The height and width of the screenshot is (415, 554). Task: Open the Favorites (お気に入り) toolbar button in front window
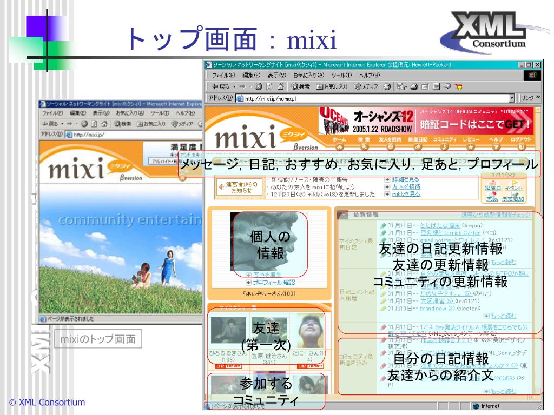click(x=332, y=86)
